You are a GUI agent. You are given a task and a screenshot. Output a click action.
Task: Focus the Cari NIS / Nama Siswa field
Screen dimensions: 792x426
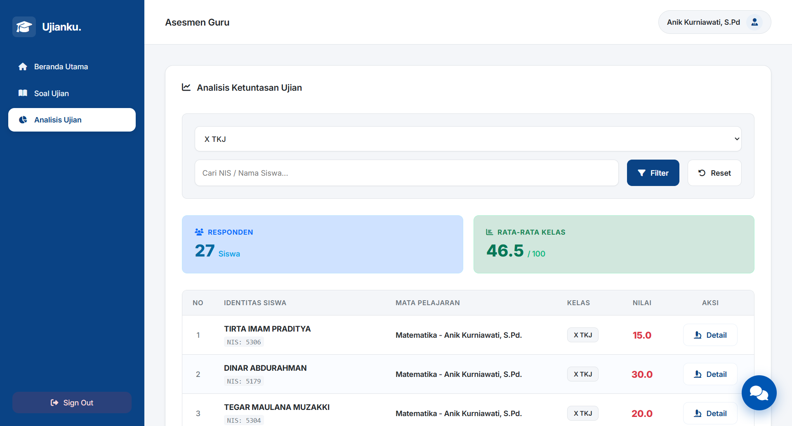pyautogui.click(x=406, y=173)
